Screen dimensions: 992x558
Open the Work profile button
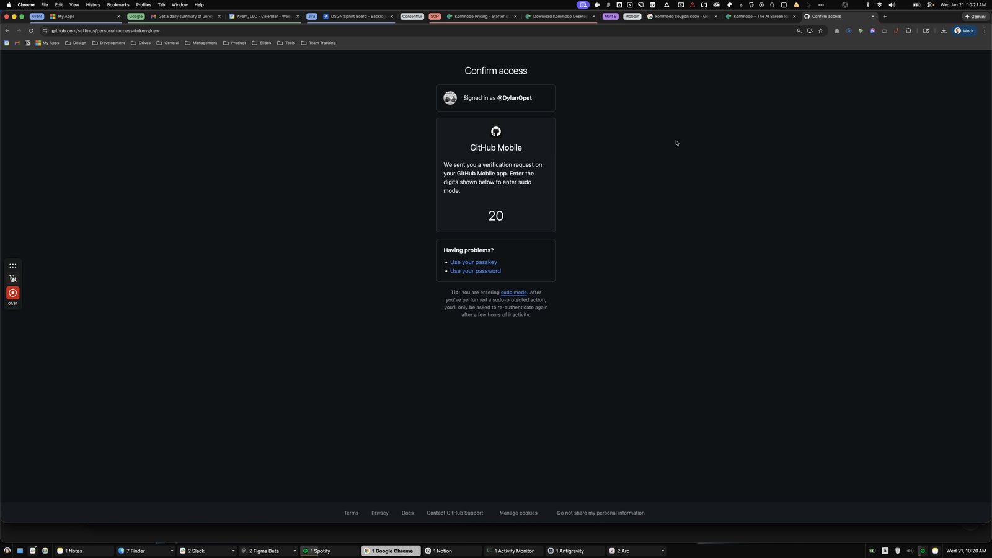pos(963,30)
